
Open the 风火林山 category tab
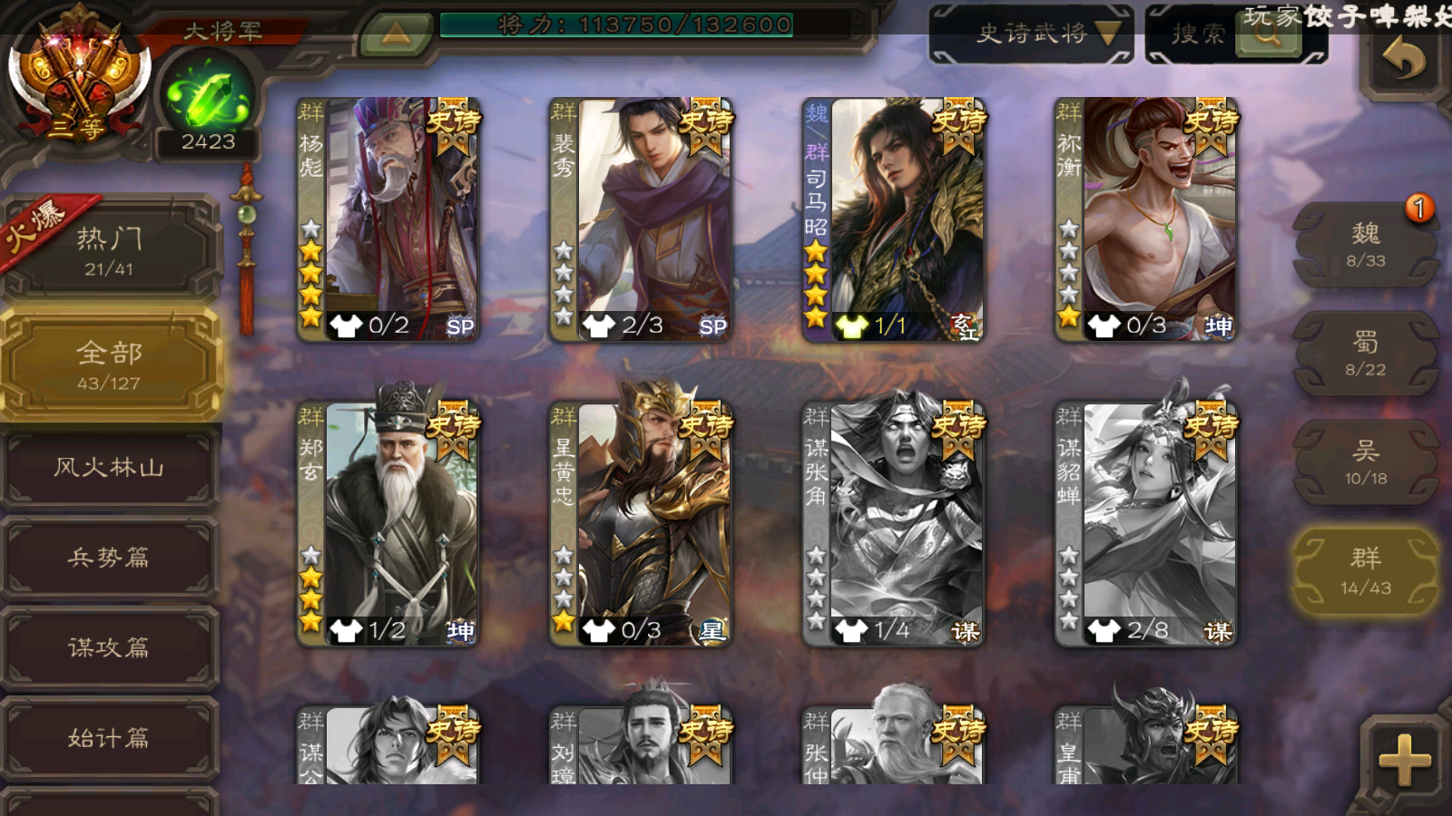pyautogui.click(x=110, y=468)
